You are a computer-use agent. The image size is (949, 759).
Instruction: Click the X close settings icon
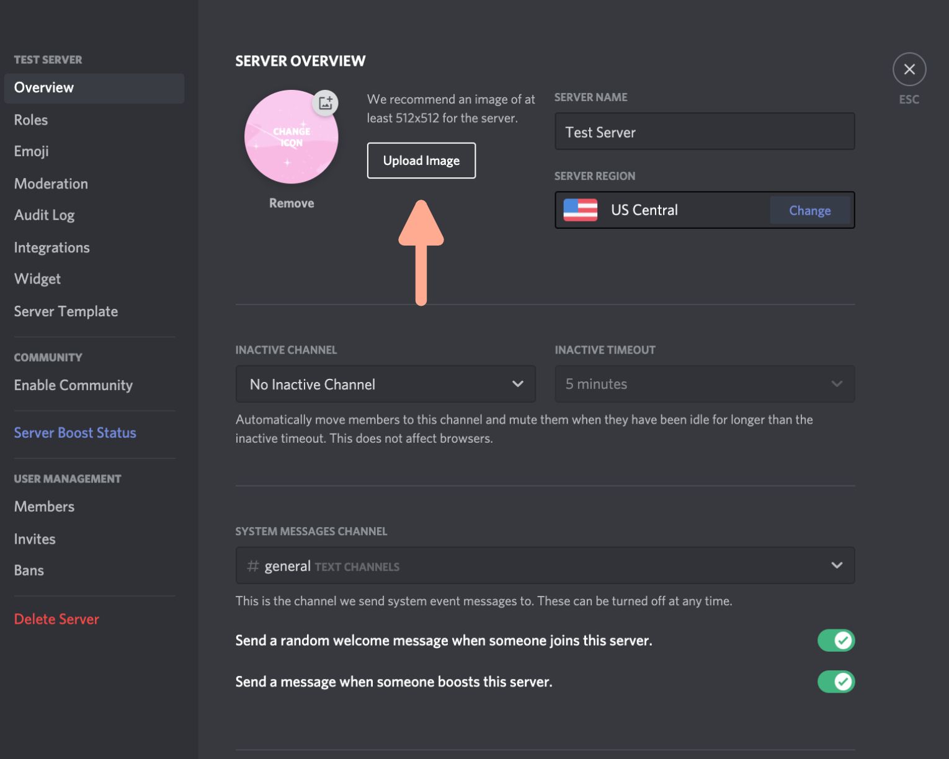[x=909, y=69]
